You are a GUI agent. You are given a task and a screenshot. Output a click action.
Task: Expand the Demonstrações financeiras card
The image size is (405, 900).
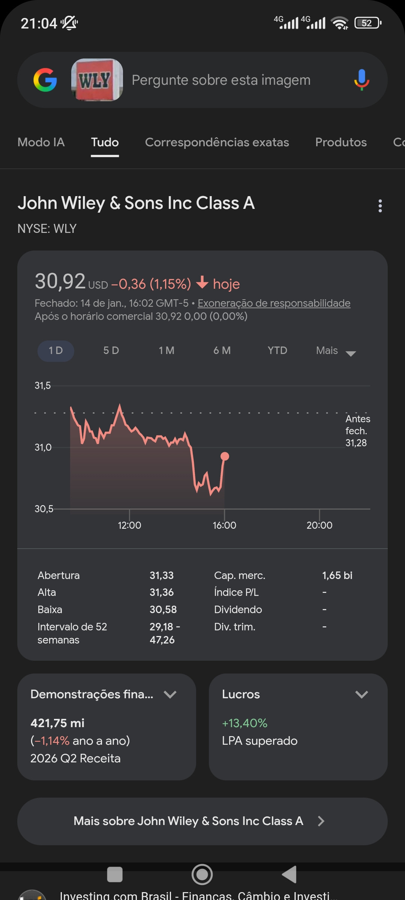170,694
